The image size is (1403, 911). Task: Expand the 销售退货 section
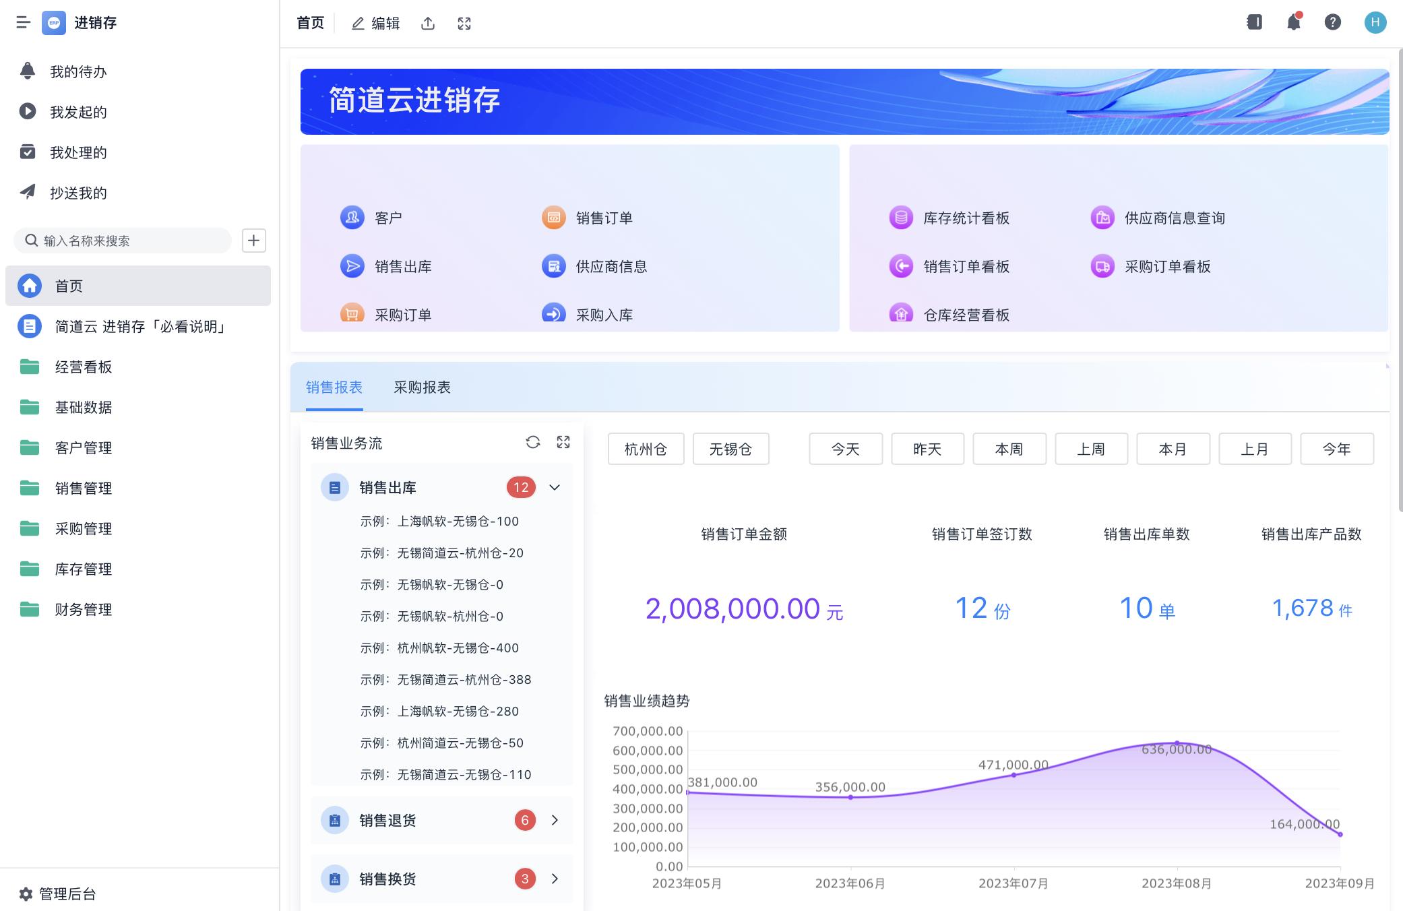(x=555, y=820)
